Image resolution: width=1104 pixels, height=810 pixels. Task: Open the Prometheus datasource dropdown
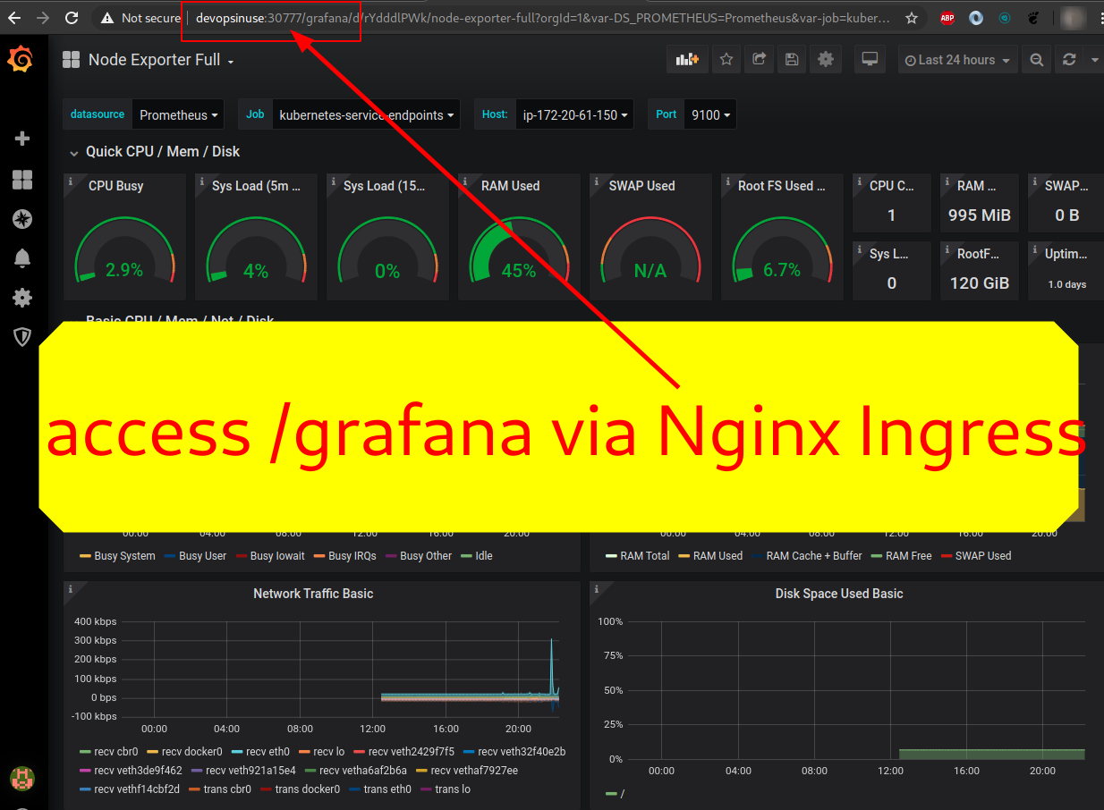pyautogui.click(x=179, y=114)
